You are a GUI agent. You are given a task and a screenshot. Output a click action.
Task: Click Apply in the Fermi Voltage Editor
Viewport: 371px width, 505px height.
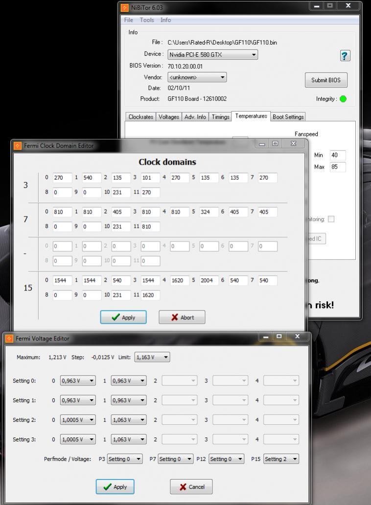pyautogui.click(x=115, y=487)
